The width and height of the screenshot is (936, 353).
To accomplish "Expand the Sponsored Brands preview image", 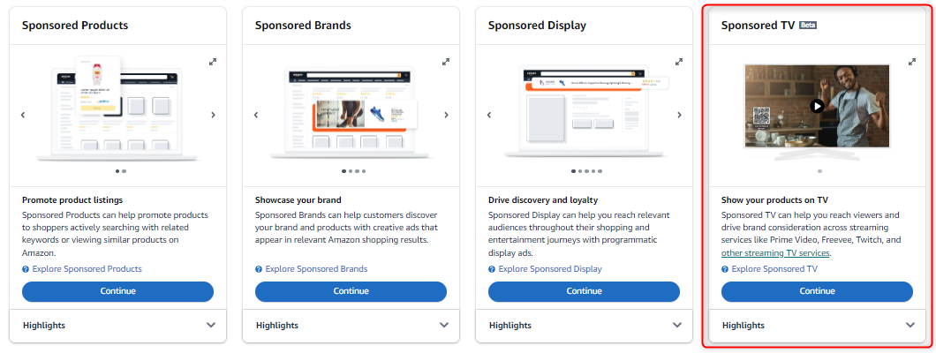I will click(x=445, y=62).
